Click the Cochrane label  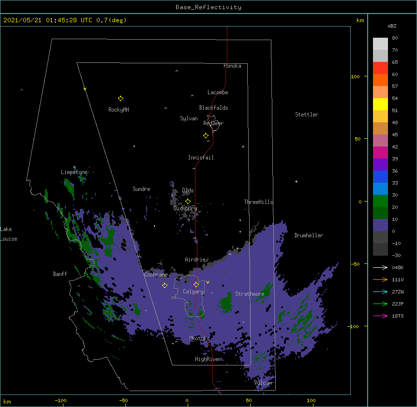(156, 275)
